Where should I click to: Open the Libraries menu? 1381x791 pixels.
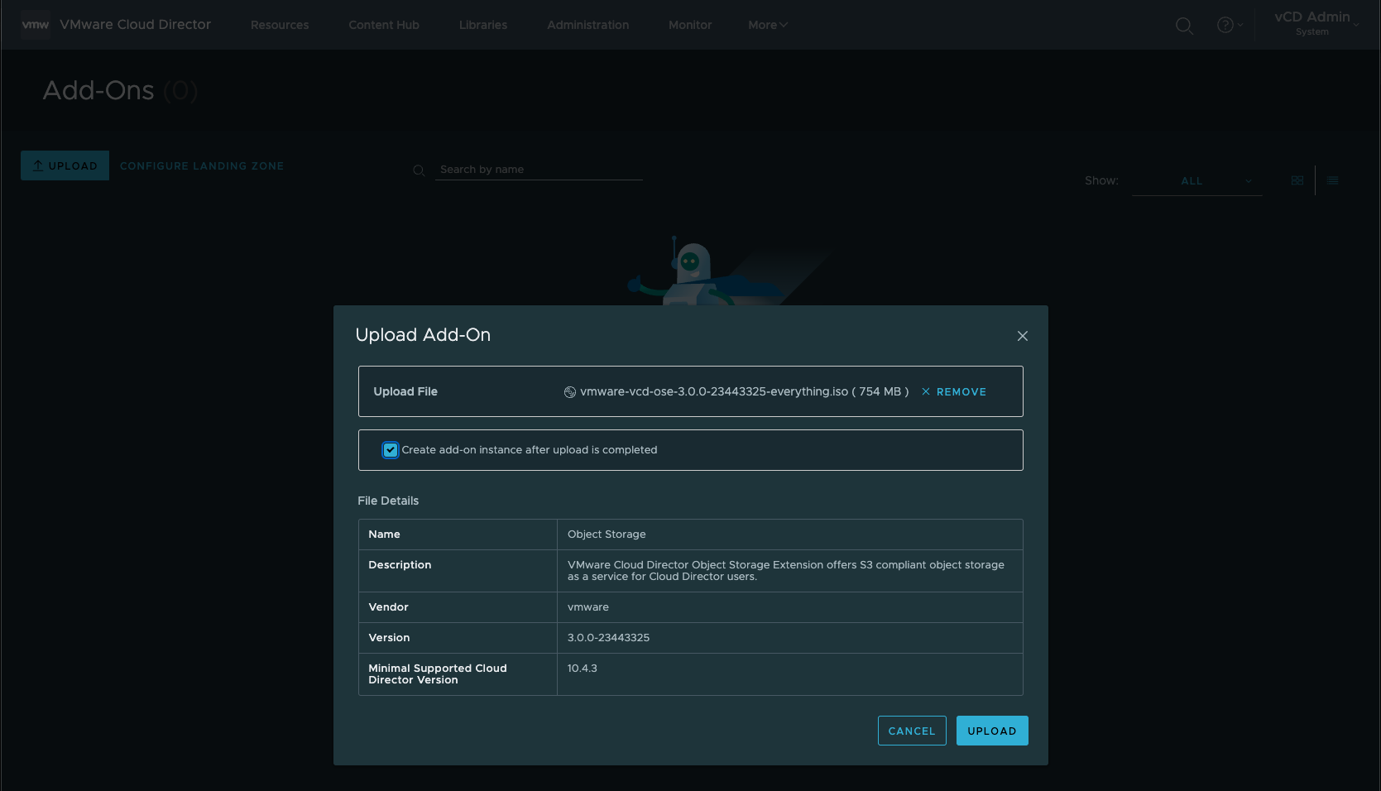(x=483, y=25)
